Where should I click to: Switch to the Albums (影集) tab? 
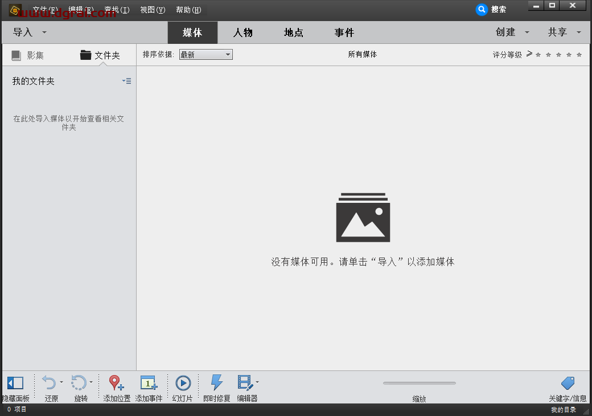tap(28, 55)
